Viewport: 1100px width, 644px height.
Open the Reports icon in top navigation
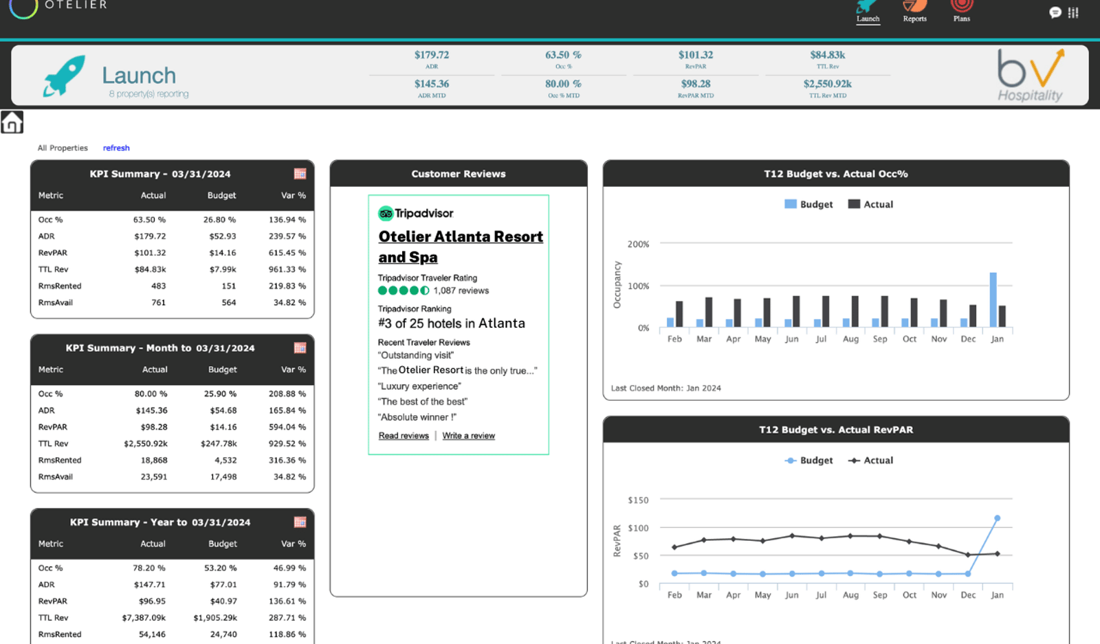pos(914,7)
